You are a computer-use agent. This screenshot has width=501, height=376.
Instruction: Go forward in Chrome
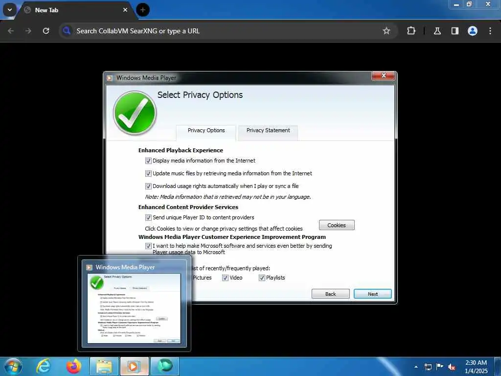coord(28,31)
